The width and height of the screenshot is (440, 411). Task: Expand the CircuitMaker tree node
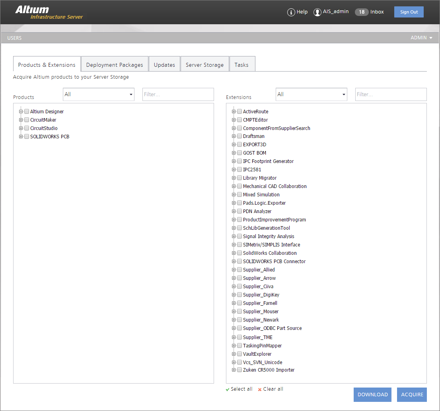(x=21, y=120)
